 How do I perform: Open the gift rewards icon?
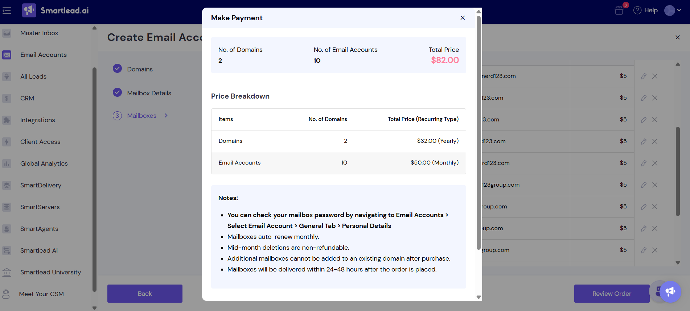[x=619, y=11]
